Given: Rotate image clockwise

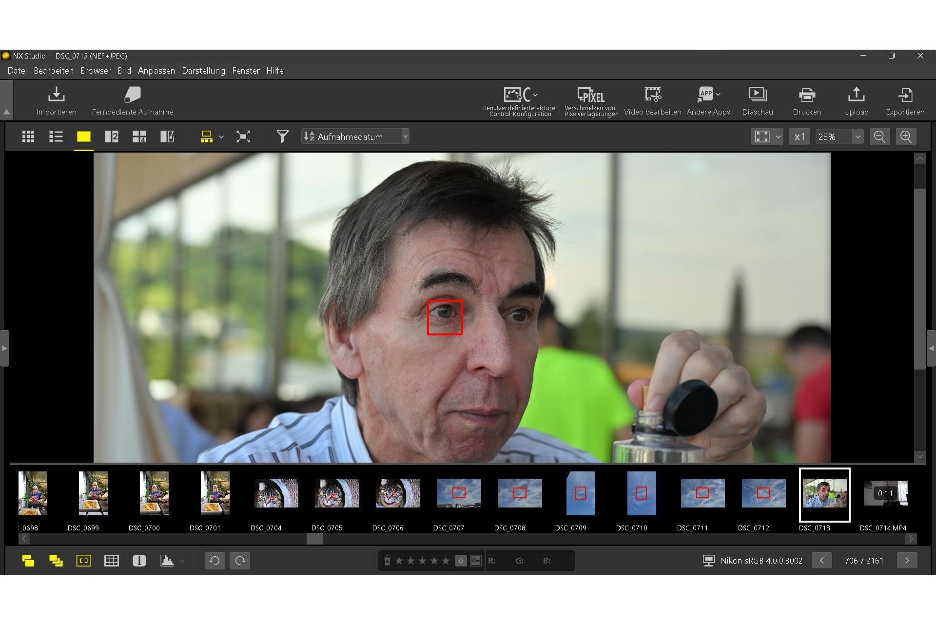Looking at the screenshot, I should click(x=240, y=561).
